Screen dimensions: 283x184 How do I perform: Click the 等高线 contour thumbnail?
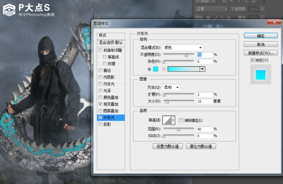pyautogui.click(x=167, y=120)
